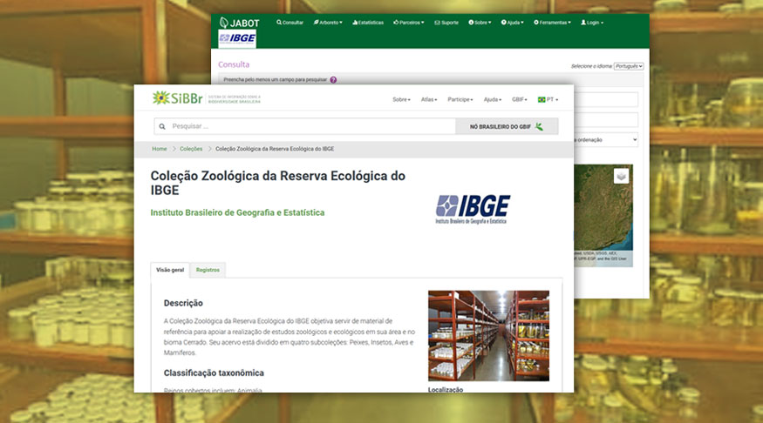The height and width of the screenshot is (423, 763).
Task: Click the purple help question mark icon
Action: click(333, 80)
